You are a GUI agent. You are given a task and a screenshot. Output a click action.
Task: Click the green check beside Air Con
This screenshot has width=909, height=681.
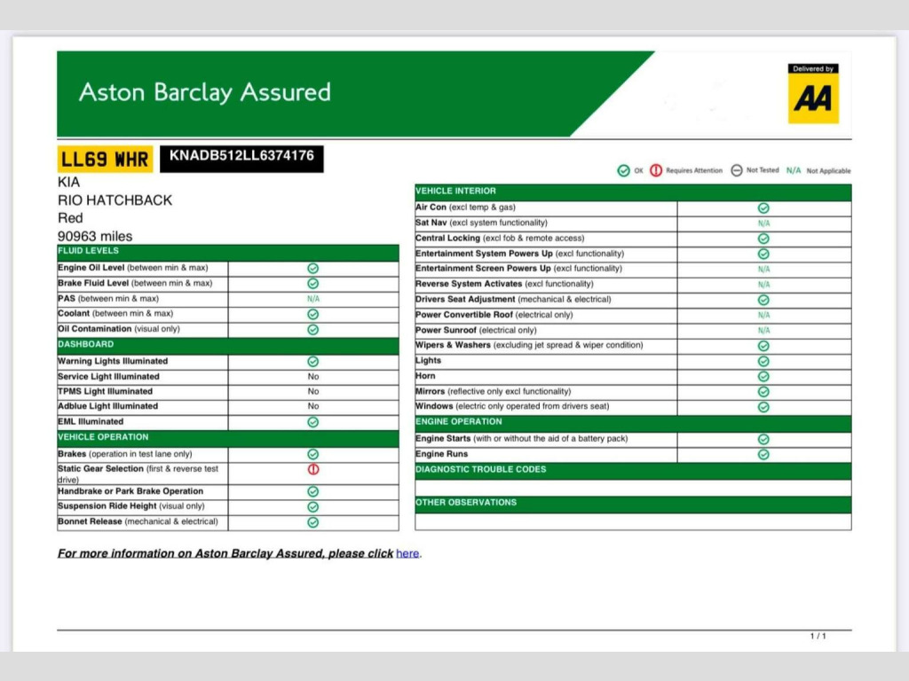pos(763,207)
